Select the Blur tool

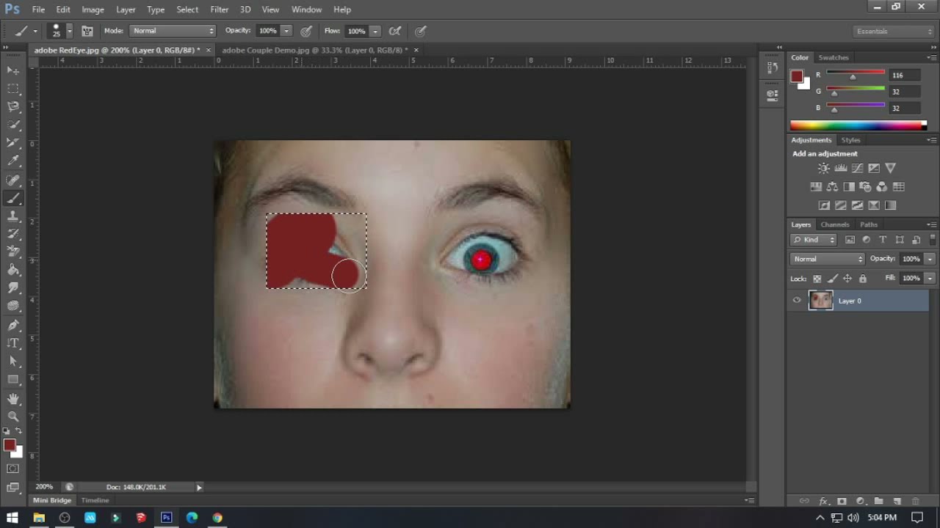[13, 288]
